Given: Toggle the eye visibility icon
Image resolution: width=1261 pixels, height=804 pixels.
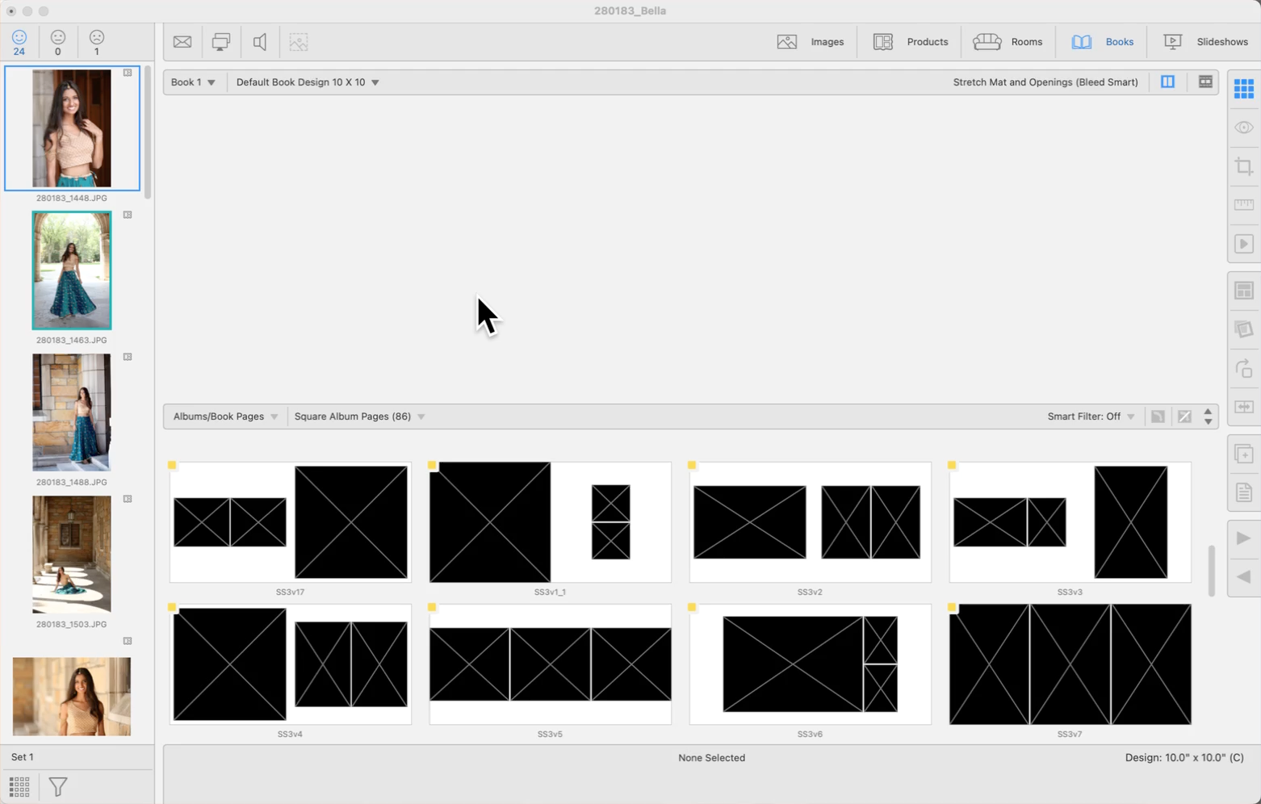Looking at the screenshot, I should click(x=1243, y=128).
